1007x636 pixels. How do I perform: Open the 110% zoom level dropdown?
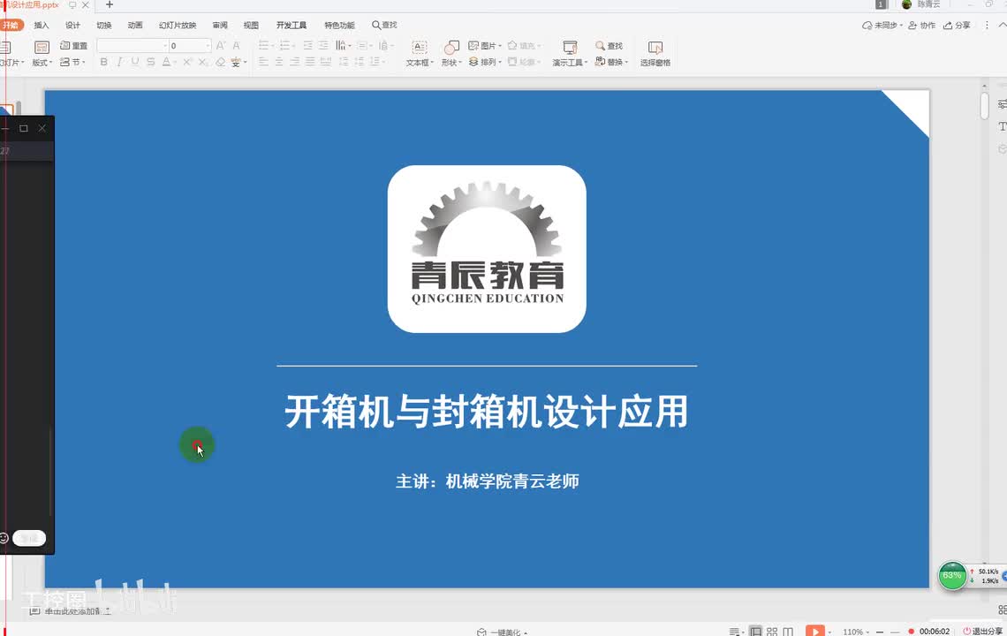[856, 632]
